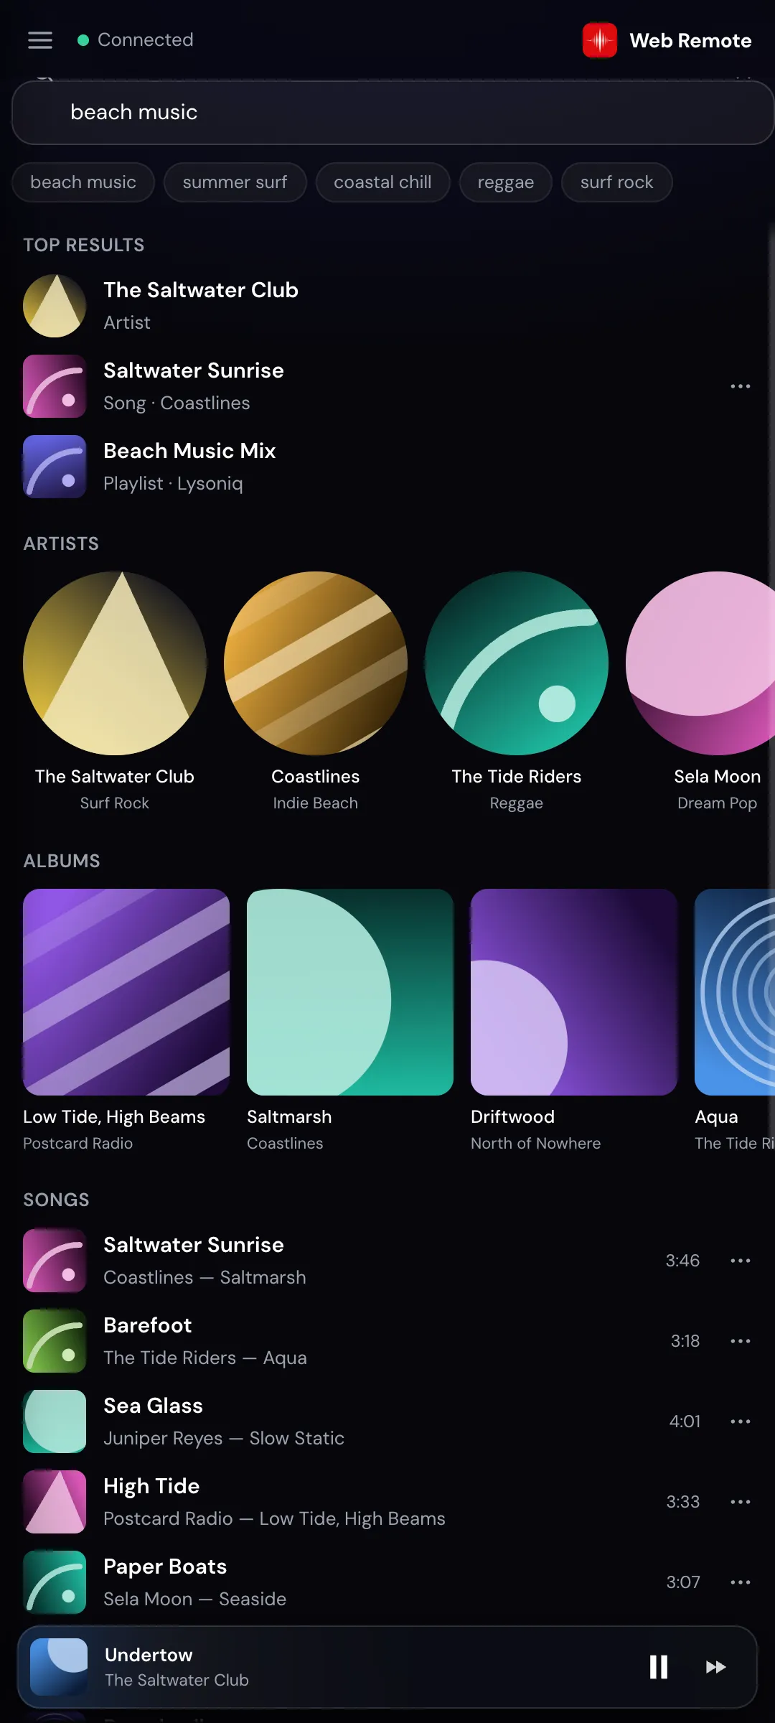The height and width of the screenshot is (1723, 775).
Task: Play Barefoot via its green artwork
Action: point(55,1341)
